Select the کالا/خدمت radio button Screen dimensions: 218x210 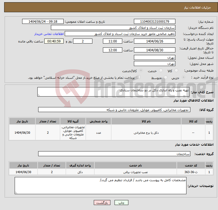pos(141,70)
